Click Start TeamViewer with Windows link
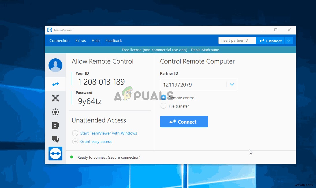 pyautogui.click(x=108, y=133)
